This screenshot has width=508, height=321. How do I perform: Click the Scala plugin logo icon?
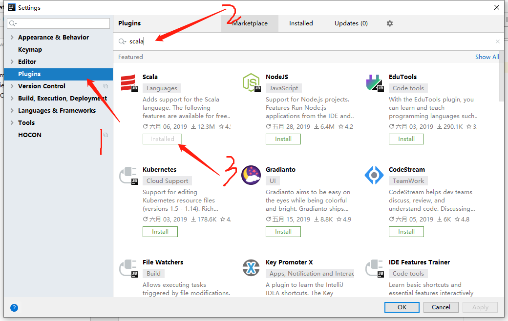pyautogui.click(x=129, y=83)
